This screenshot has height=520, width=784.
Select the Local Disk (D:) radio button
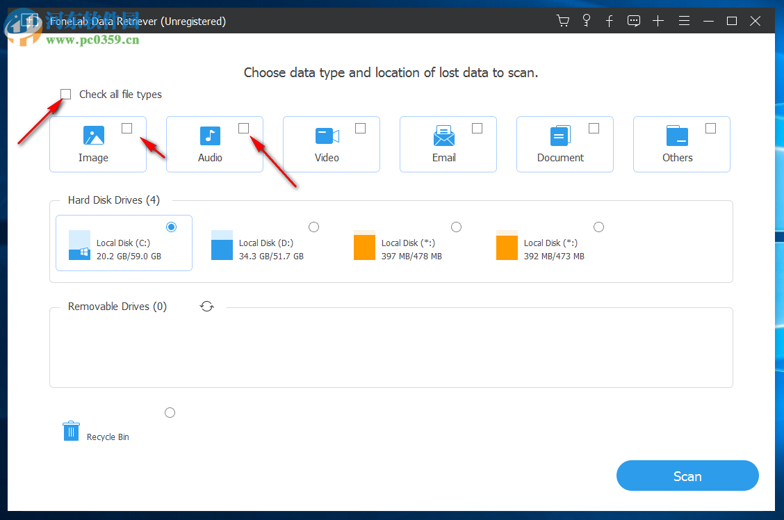click(313, 227)
